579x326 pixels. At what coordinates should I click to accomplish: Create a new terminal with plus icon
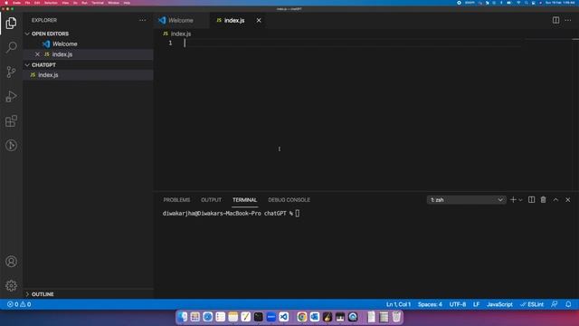(x=513, y=199)
